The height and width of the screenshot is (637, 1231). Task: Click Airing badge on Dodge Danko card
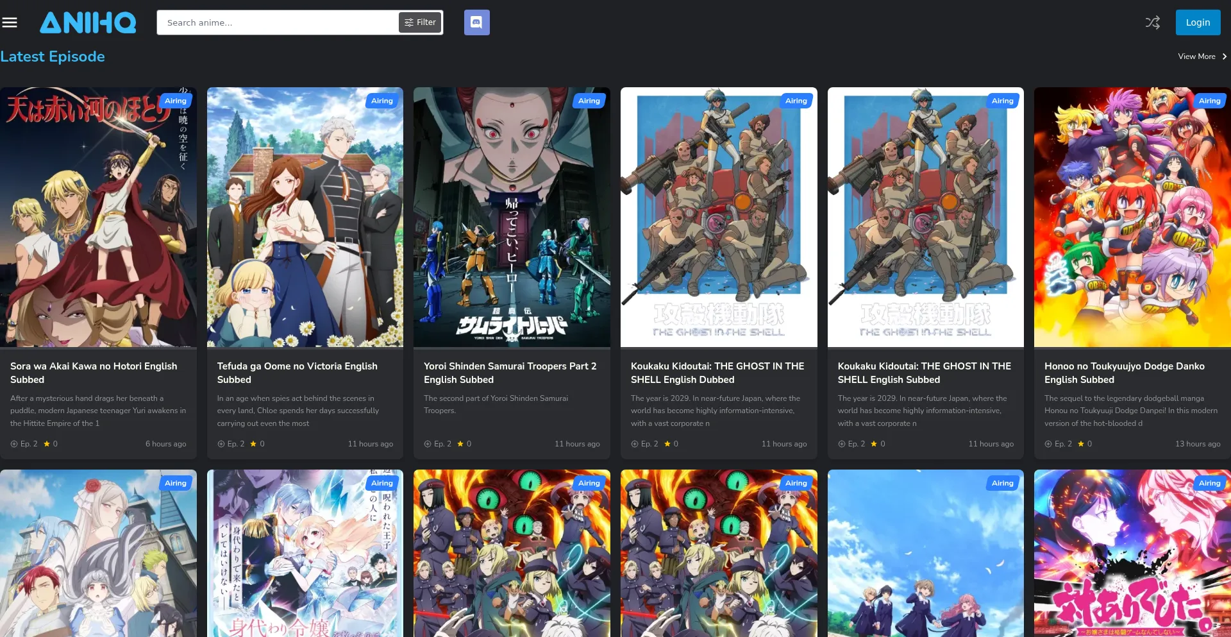(1209, 101)
